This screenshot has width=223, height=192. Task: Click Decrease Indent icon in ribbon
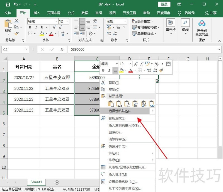point(76,33)
